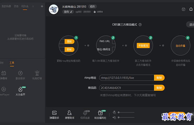This screenshot has width=194, height=125.
Task: Click the 修改 button beside room title
Action: [92, 7]
